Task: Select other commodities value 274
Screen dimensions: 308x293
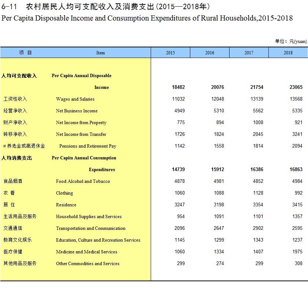Action: [220, 264]
